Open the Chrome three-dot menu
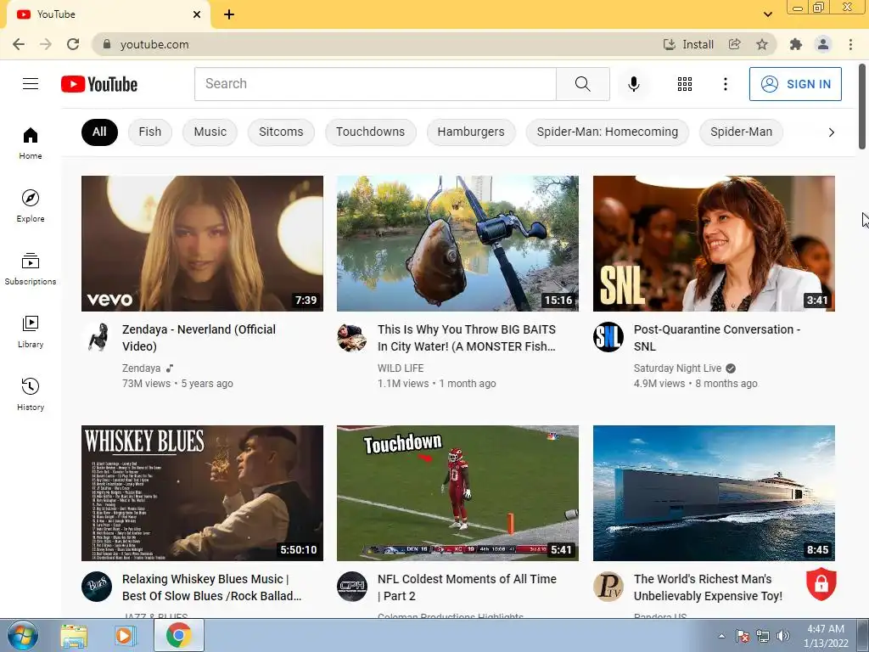 pos(850,44)
